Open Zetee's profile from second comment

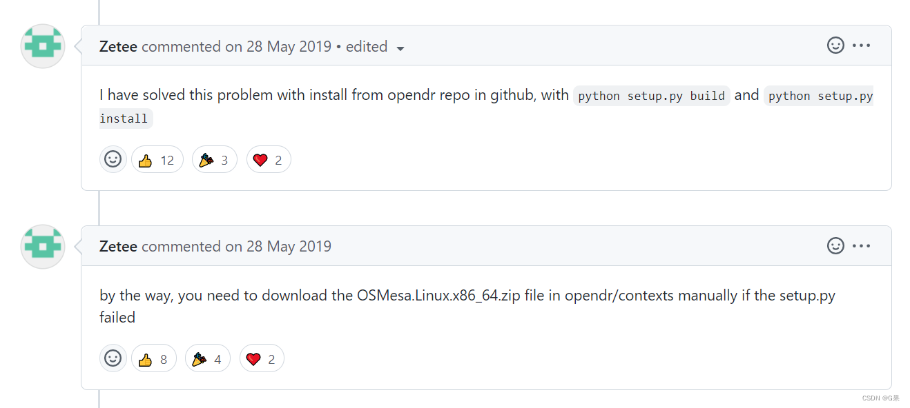(118, 247)
